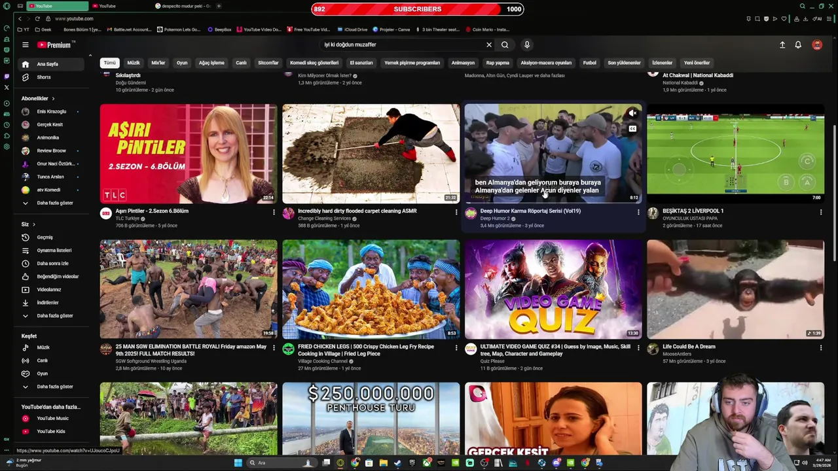Select the Tümü filter chip
Image resolution: width=838 pixels, height=471 pixels.
[109, 63]
